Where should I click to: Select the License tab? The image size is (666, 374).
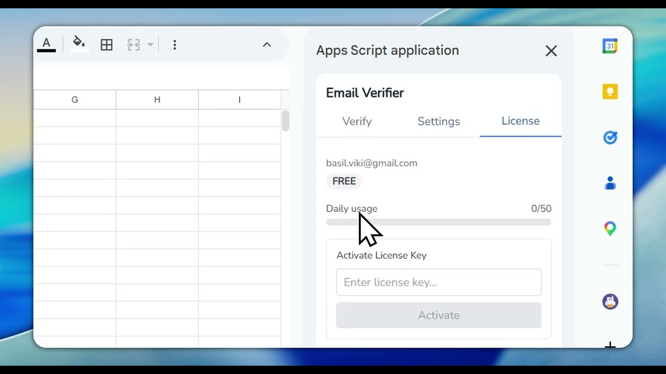[x=520, y=121]
